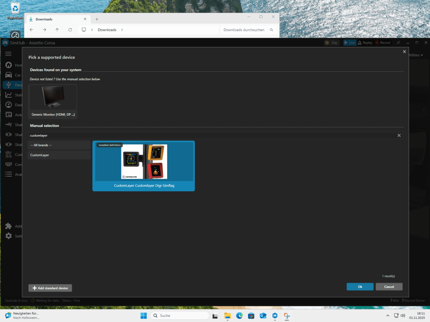
Task: Select All brands in brand list
Action: (59, 145)
